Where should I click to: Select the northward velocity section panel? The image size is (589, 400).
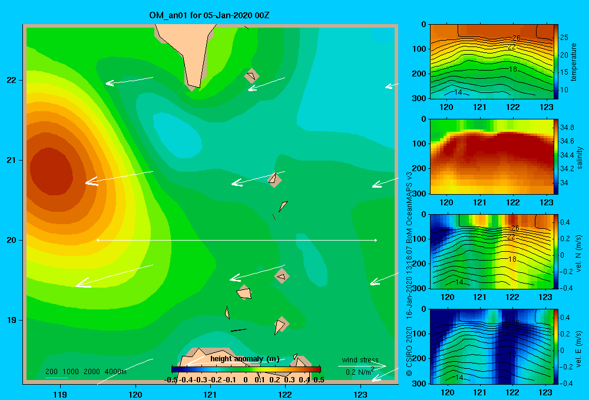click(x=492, y=251)
